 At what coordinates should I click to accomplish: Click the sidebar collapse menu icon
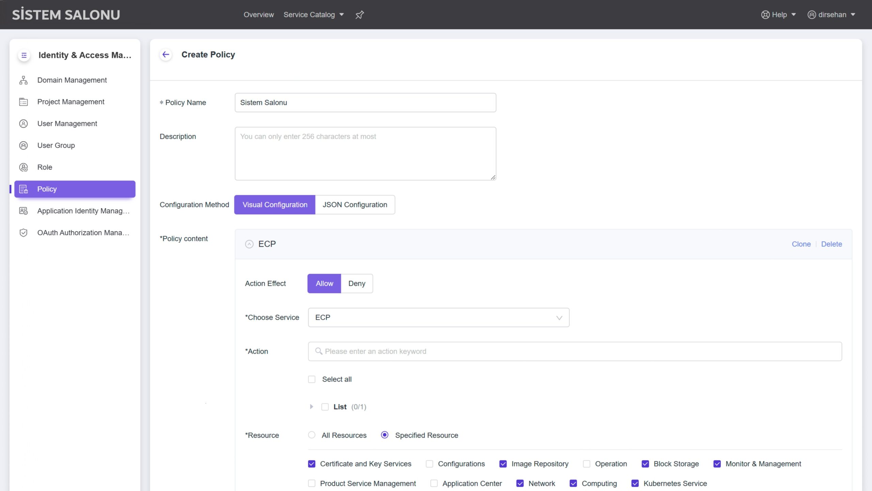click(x=24, y=55)
